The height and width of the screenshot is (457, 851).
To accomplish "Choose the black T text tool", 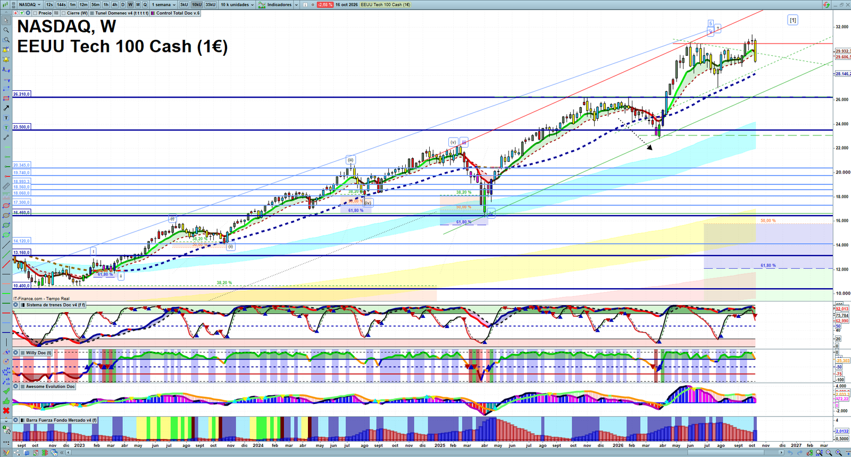I will (x=6, y=118).
